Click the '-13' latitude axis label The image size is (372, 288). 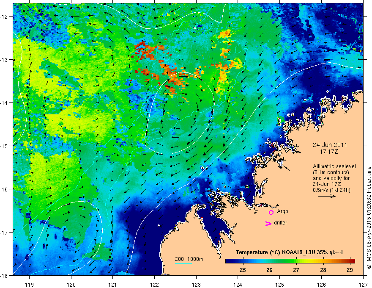[x=4, y=60]
